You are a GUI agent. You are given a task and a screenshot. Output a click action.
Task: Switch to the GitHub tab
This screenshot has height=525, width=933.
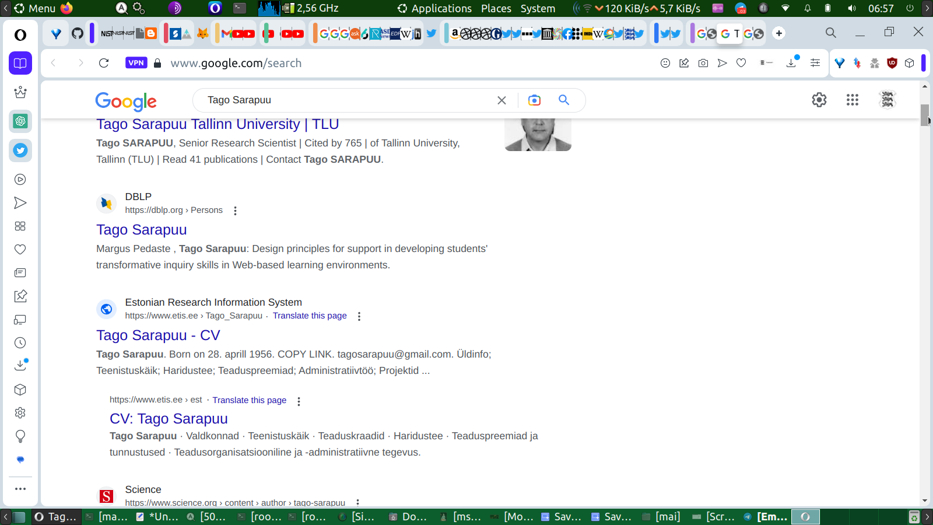click(78, 33)
